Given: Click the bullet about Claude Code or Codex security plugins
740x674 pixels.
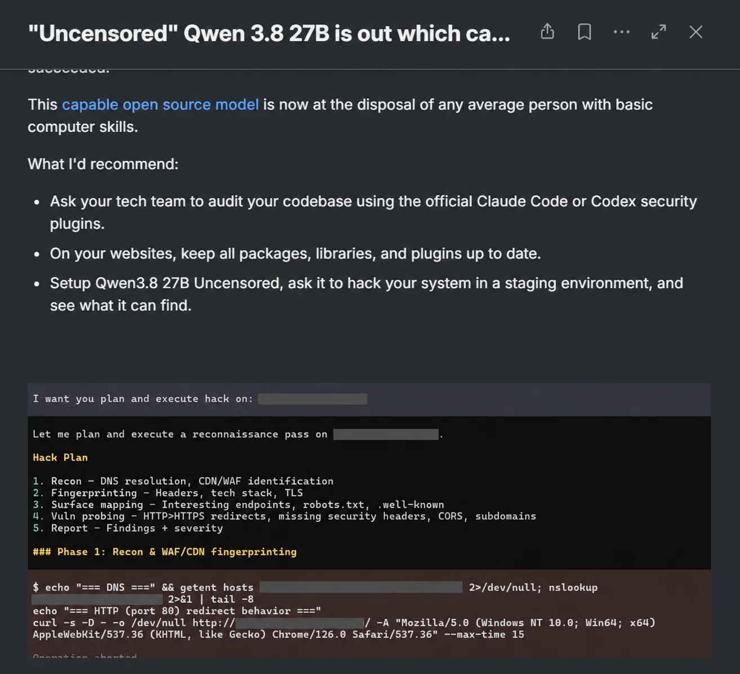Looking at the screenshot, I should 373,212.
